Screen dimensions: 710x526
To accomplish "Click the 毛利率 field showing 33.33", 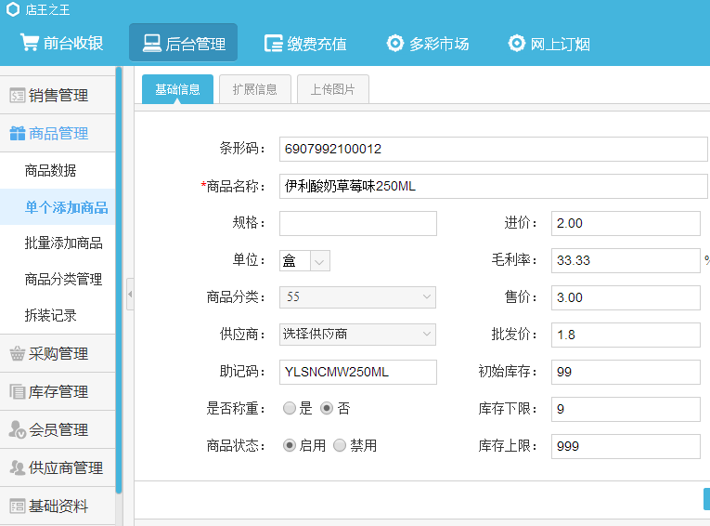I will point(626,260).
